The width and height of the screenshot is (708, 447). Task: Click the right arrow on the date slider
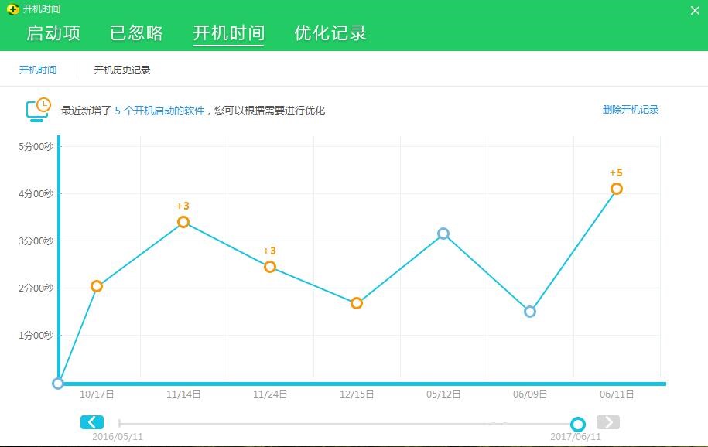(x=607, y=421)
